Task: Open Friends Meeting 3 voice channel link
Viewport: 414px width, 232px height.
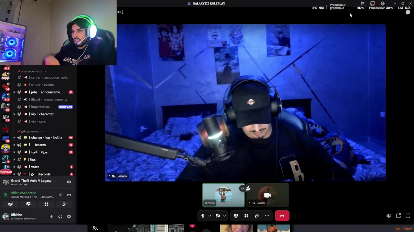Action: (x=32, y=197)
